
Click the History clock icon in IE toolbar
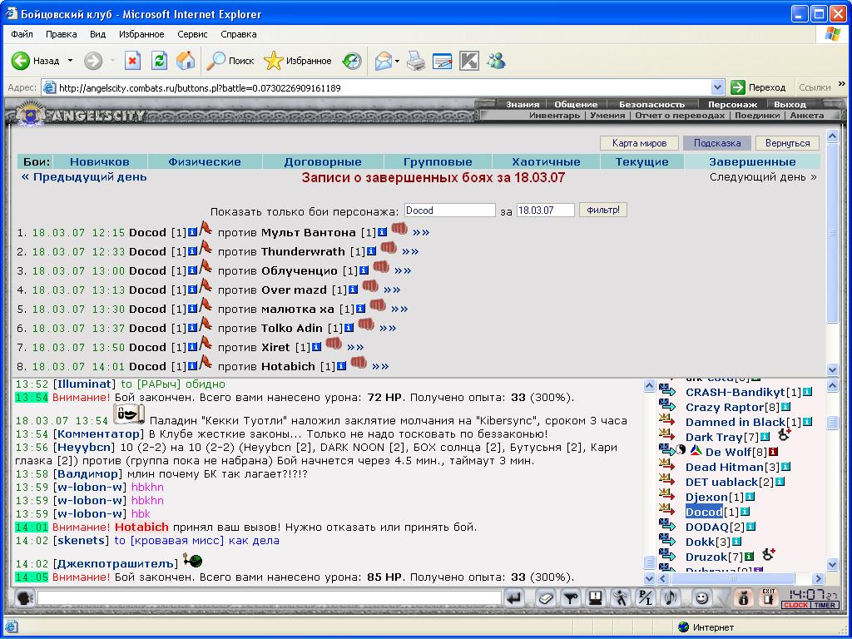[x=352, y=61]
